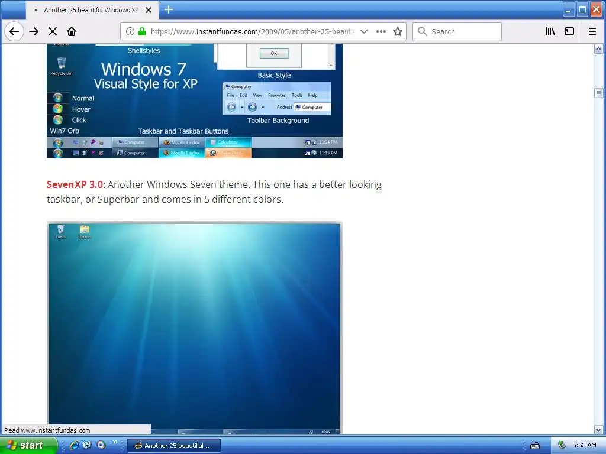
Task: Expand hidden Quick Launch items chevron
Action: point(115,442)
